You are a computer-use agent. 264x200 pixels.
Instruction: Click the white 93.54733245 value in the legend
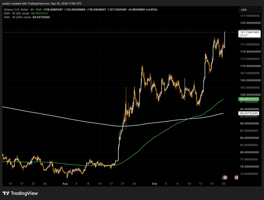[x=41, y=17]
